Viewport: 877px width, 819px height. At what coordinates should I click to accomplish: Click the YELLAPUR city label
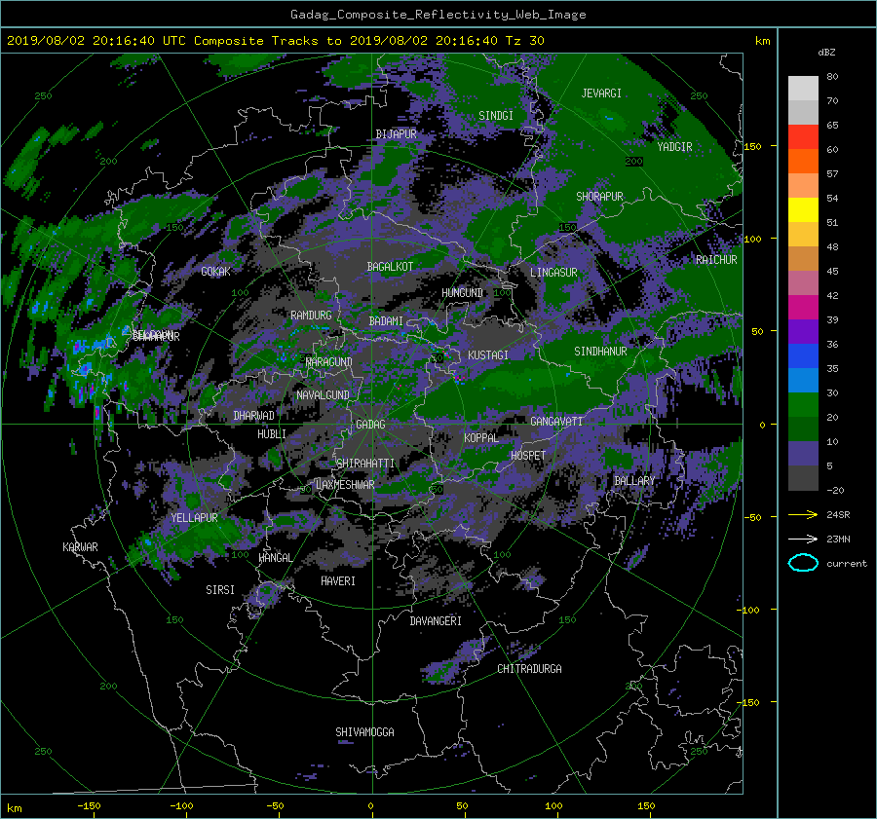(x=194, y=518)
